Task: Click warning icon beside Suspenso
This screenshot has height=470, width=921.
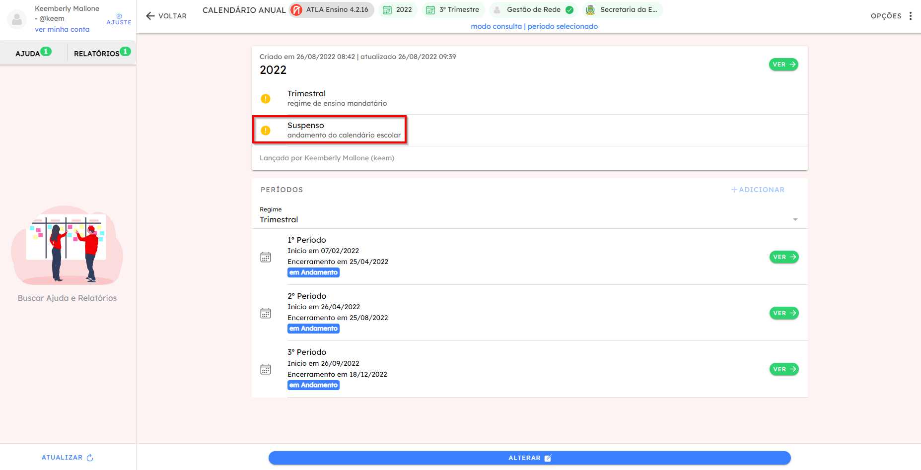Action: coord(266,131)
